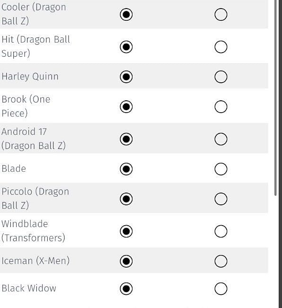
Task: Select the empty radio for Android 17
Action: click(221, 139)
